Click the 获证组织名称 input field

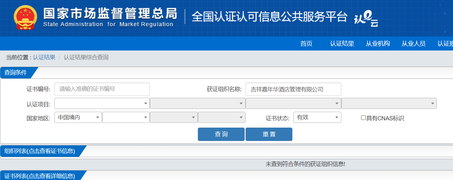pos(293,89)
